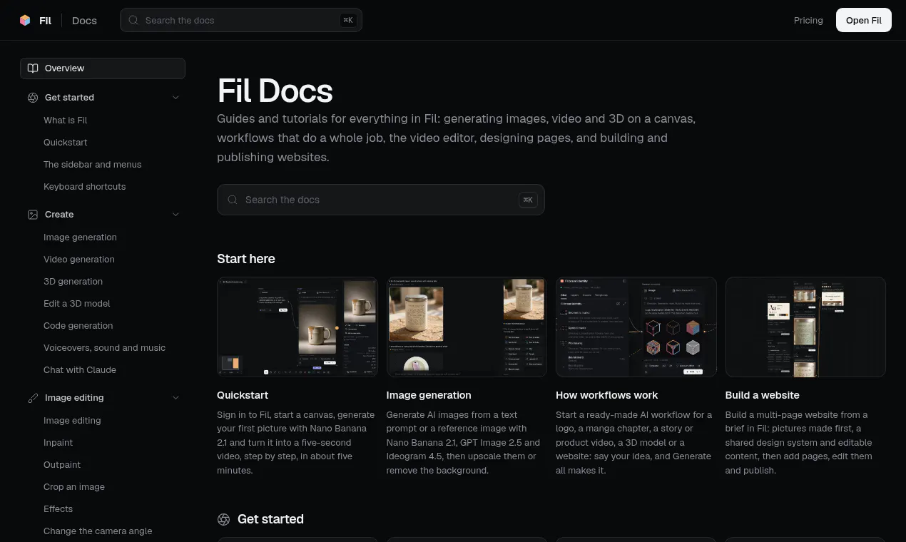This screenshot has width=906, height=542.
Task: Click the Get started section heading text
Action: [270, 519]
